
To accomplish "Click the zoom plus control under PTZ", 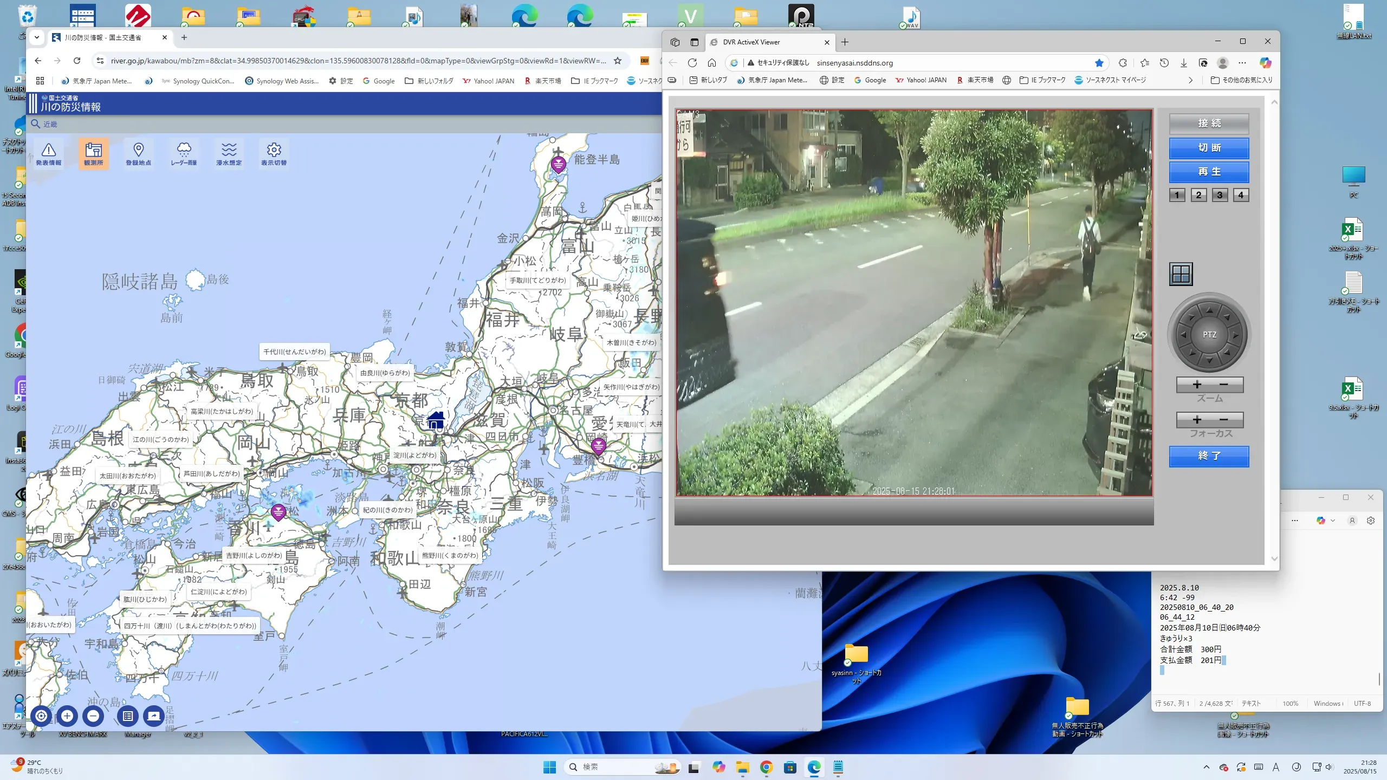I will (x=1197, y=385).
